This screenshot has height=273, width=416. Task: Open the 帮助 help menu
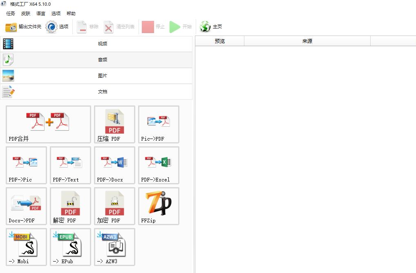71,13
